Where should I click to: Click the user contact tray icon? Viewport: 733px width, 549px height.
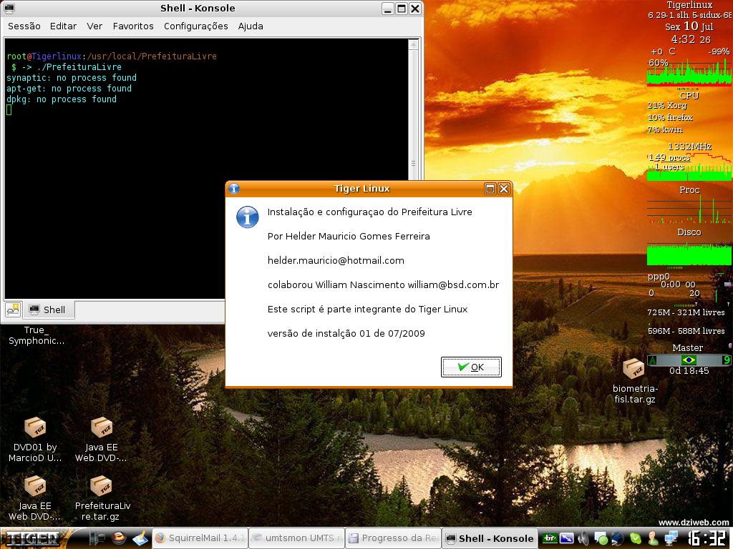(653, 538)
